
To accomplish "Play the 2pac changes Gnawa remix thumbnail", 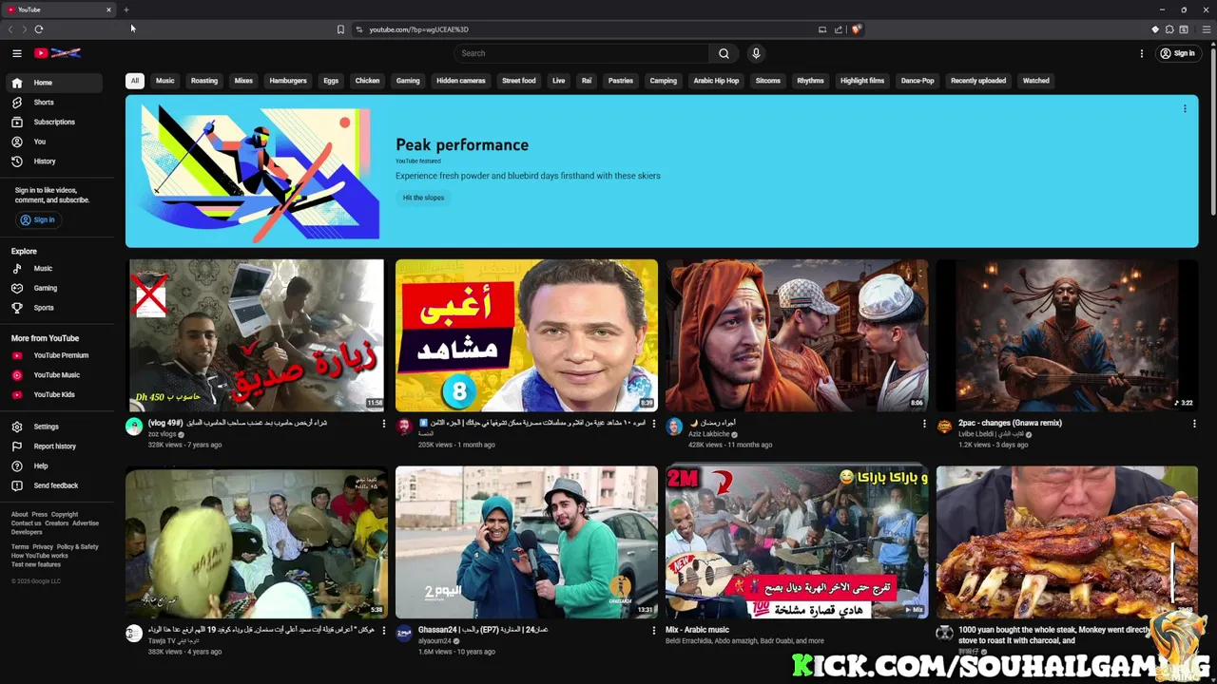I will [1067, 335].
